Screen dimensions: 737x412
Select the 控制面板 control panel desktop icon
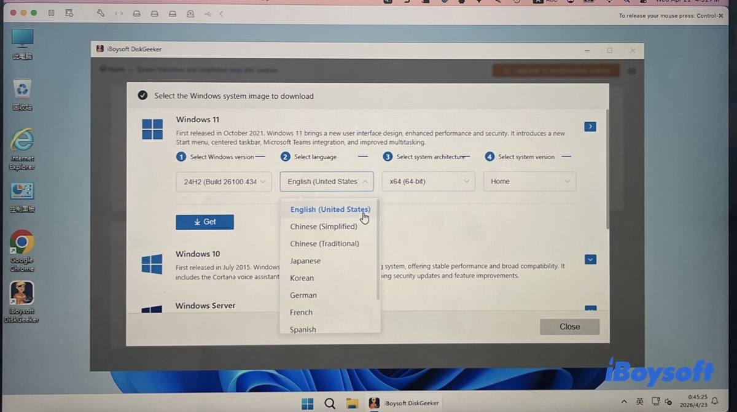pos(22,198)
